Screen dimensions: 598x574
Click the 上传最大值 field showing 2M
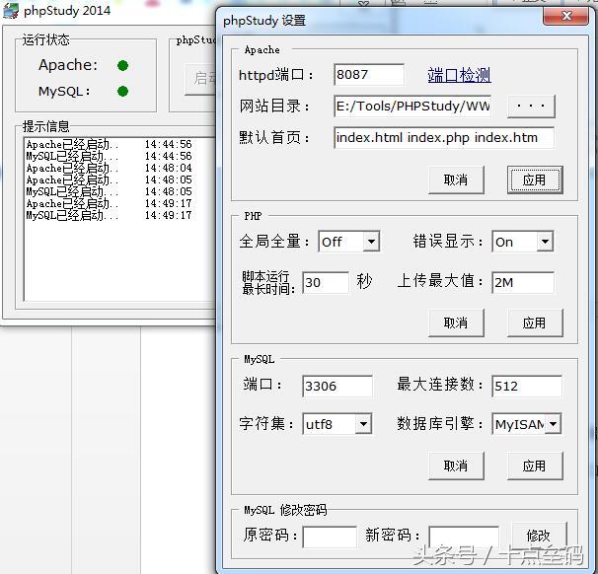tap(523, 282)
